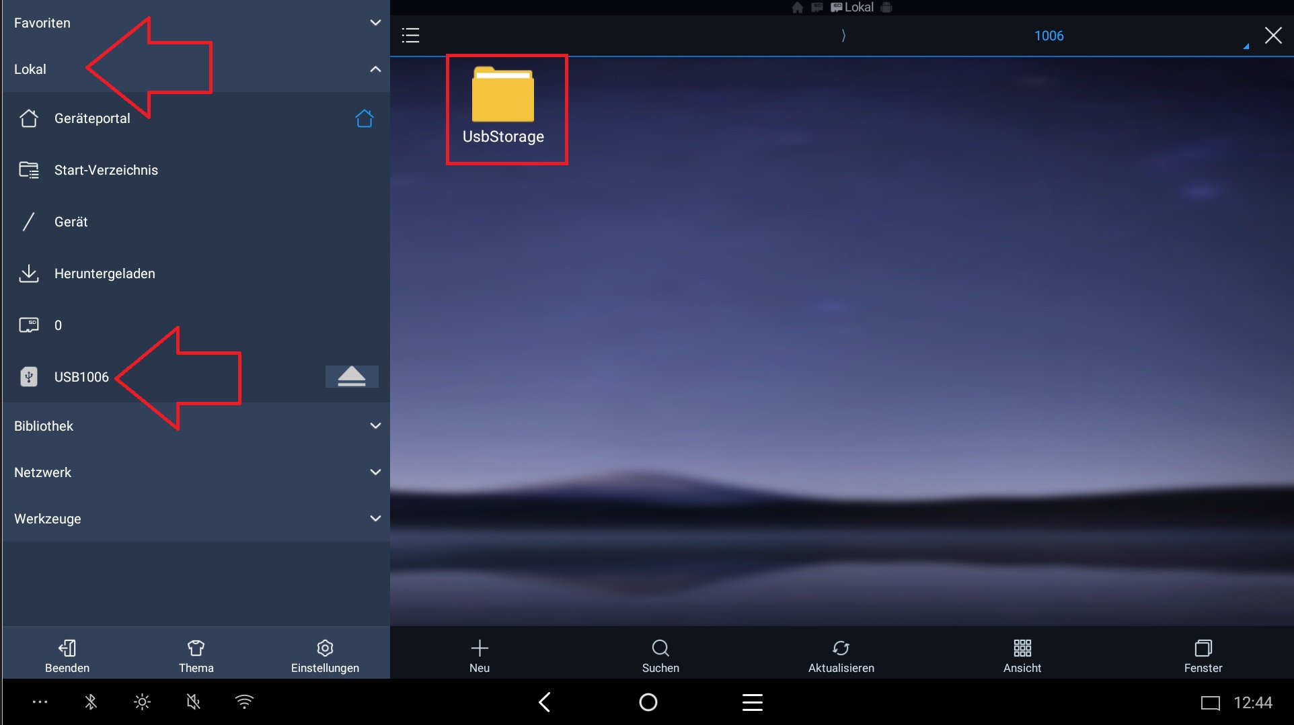
Task: Tap the Android back arrow
Action: tap(545, 702)
